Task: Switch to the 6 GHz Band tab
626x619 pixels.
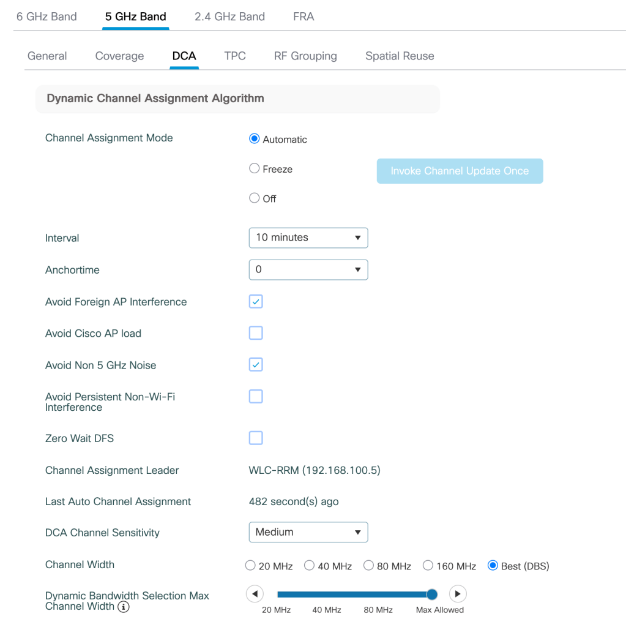Action: tap(47, 17)
